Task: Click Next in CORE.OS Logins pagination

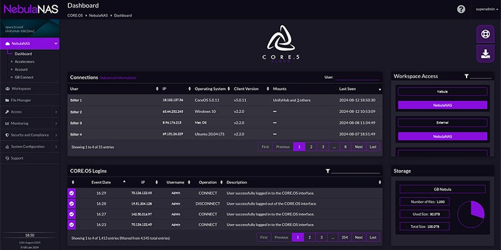Action: point(359,237)
